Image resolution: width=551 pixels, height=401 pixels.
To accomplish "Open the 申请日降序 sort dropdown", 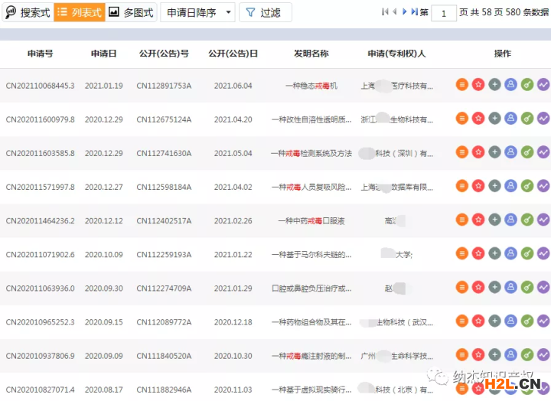I will pyautogui.click(x=197, y=12).
